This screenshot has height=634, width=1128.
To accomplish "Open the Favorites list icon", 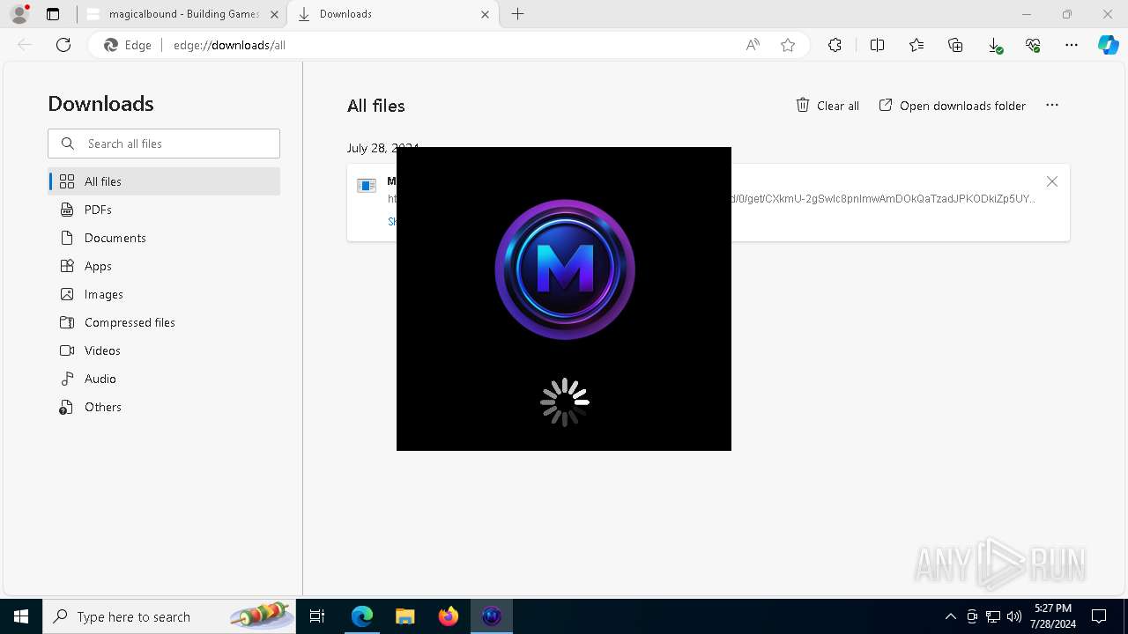I will tap(916, 45).
